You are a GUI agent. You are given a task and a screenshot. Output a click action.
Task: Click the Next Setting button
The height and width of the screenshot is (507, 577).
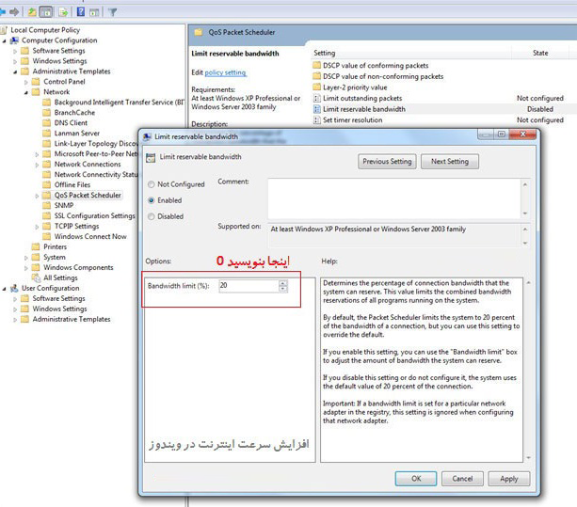click(450, 162)
